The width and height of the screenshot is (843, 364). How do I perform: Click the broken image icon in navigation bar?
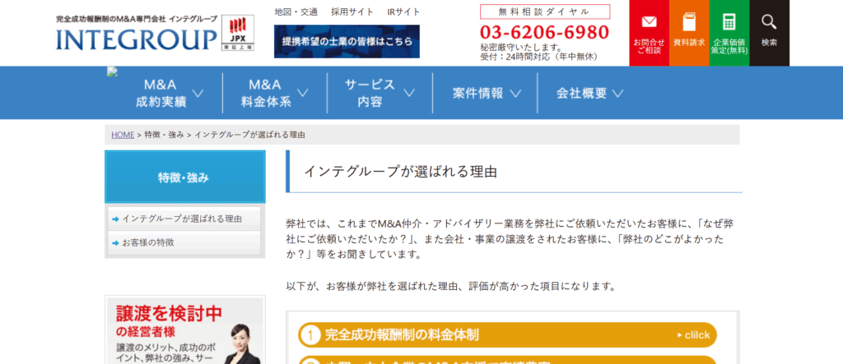pyautogui.click(x=112, y=72)
